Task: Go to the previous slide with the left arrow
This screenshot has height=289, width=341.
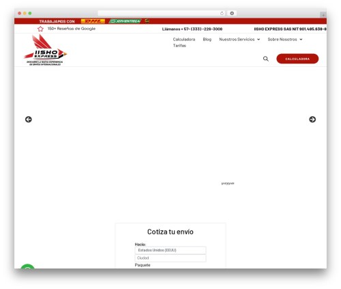Action: (x=29, y=120)
